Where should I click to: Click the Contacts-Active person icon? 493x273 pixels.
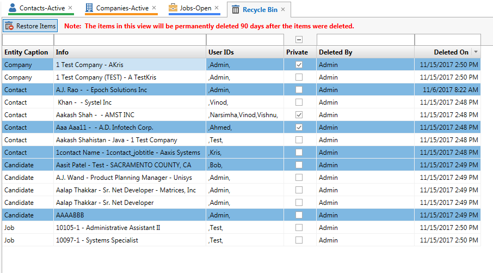pos(13,8)
